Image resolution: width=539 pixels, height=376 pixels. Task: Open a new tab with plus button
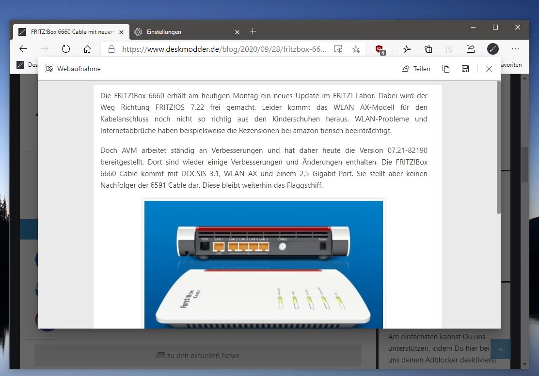pos(253,31)
